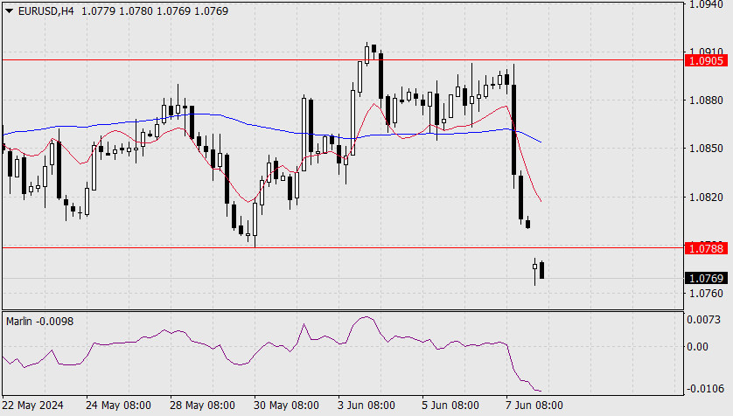Viewport: 733px width, 416px height.
Task: Click the 1.0760 price scale value
Action: [x=706, y=293]
